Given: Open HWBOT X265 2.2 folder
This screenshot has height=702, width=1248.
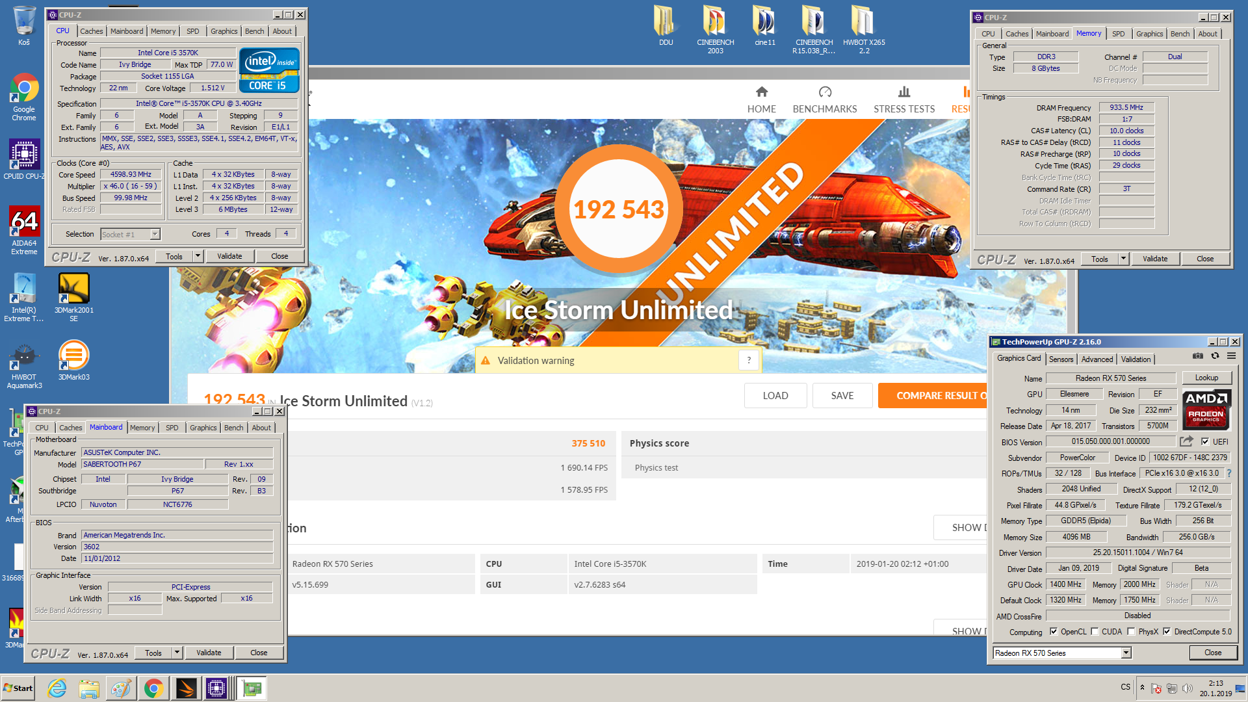Looking at the screenshot, I should (x=864, y=29).
